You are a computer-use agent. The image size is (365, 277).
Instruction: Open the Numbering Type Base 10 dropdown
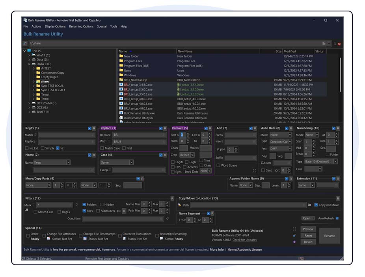coord(319,162)
